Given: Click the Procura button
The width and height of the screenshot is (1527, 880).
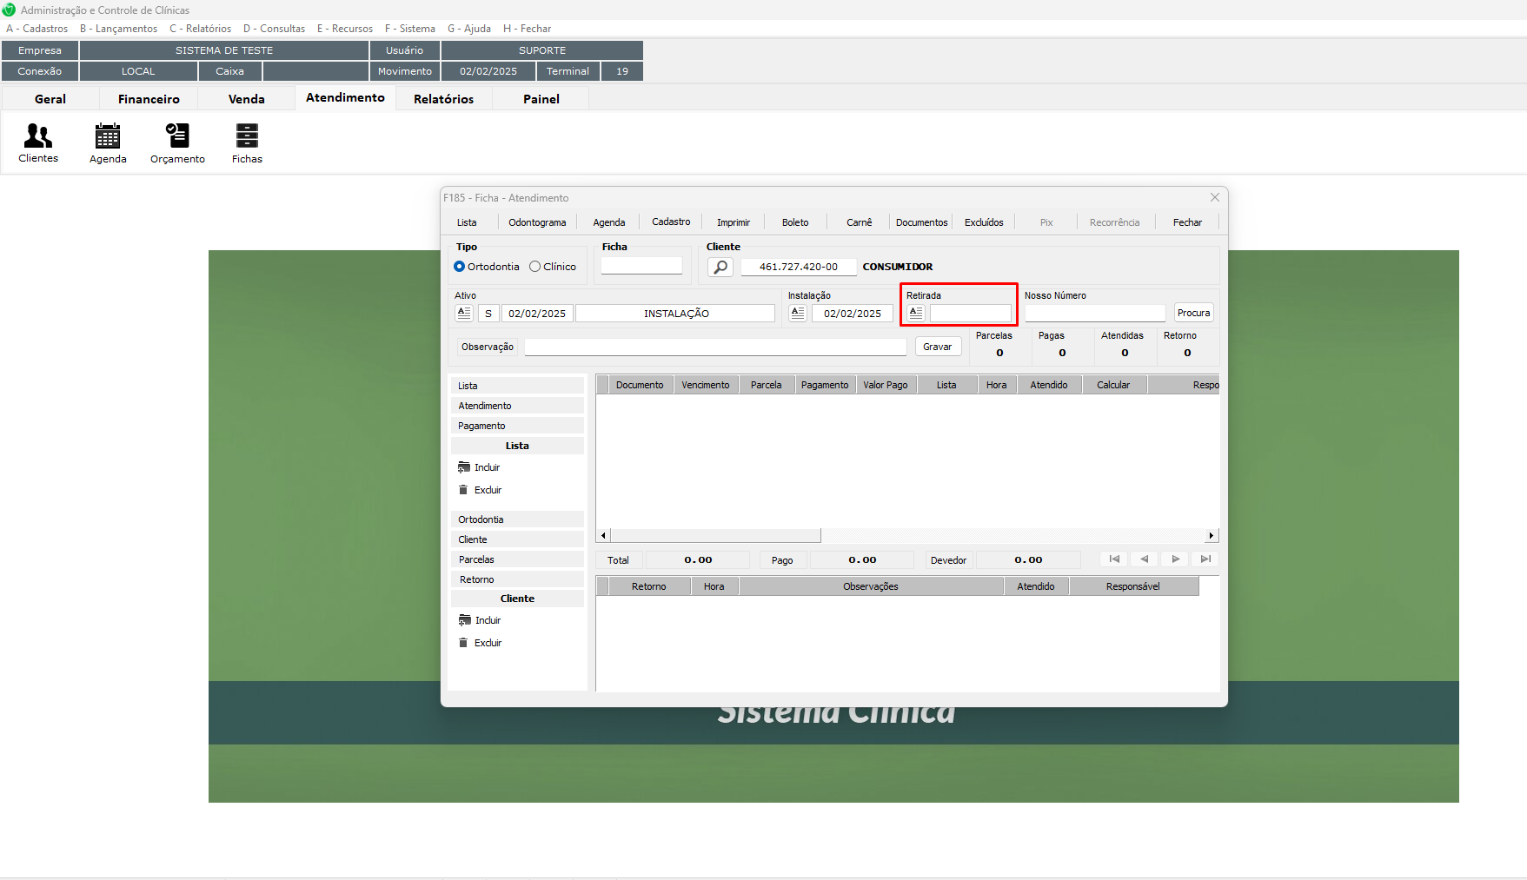Looking at the screenshot, I should tap(1194, 313).
